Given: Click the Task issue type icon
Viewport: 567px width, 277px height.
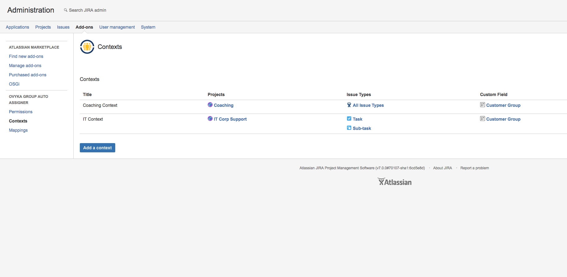Looking at the screenshot, I should coord(349,118).
